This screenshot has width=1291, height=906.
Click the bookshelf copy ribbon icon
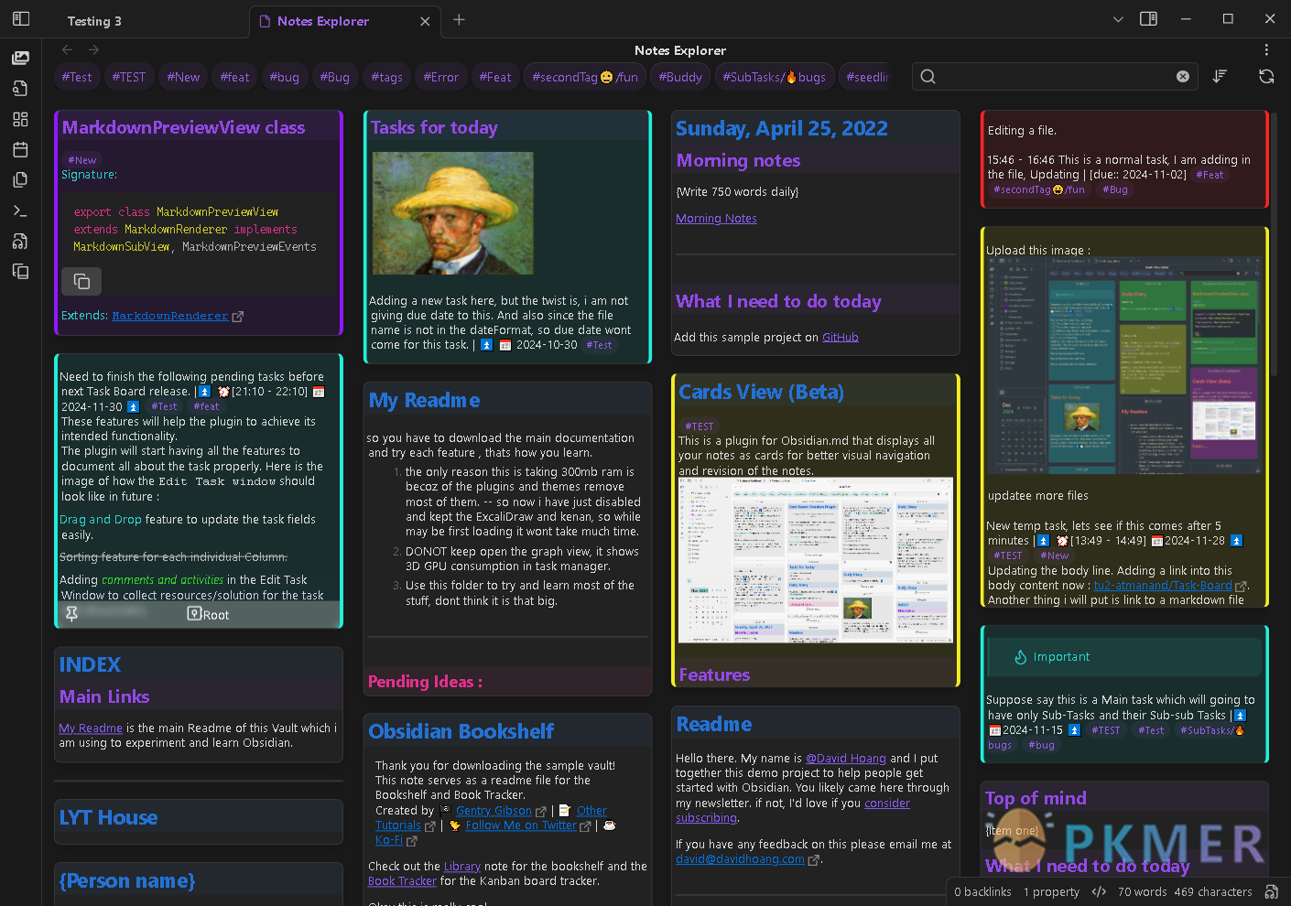tap(20, 272)
